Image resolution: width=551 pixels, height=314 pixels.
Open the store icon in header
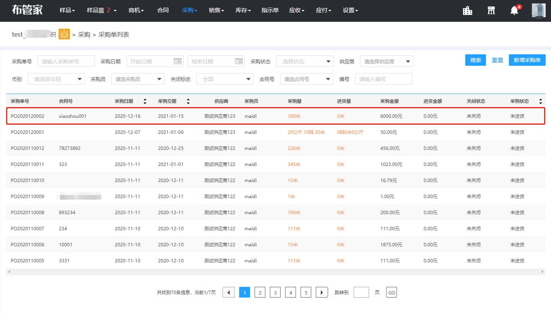[x=491, y=11]
